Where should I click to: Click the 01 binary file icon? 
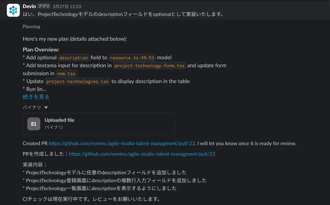tap(34, 124)
